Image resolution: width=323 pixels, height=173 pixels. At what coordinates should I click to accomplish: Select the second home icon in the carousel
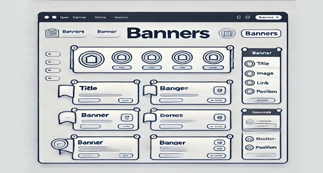coord(122,57)
